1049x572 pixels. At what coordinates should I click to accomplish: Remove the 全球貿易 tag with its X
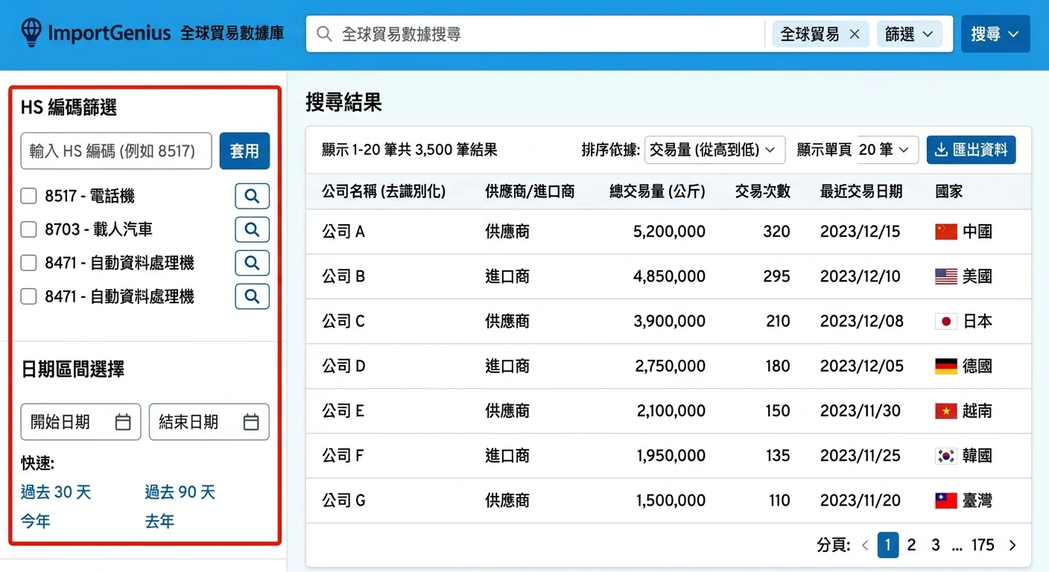[855, 34]
